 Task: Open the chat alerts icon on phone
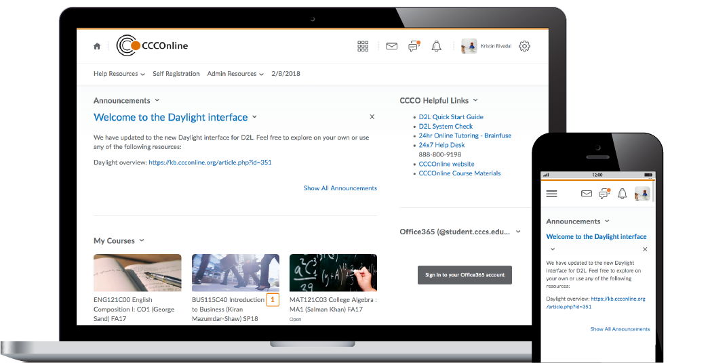(604, 194)
